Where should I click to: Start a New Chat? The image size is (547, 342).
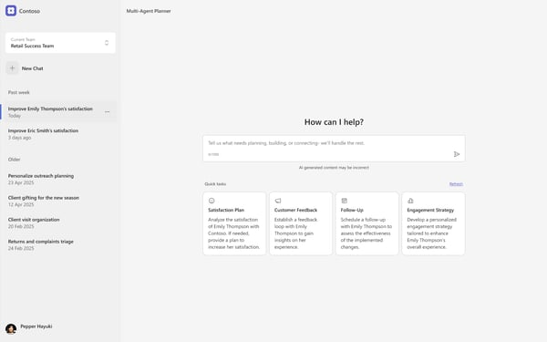33,68
